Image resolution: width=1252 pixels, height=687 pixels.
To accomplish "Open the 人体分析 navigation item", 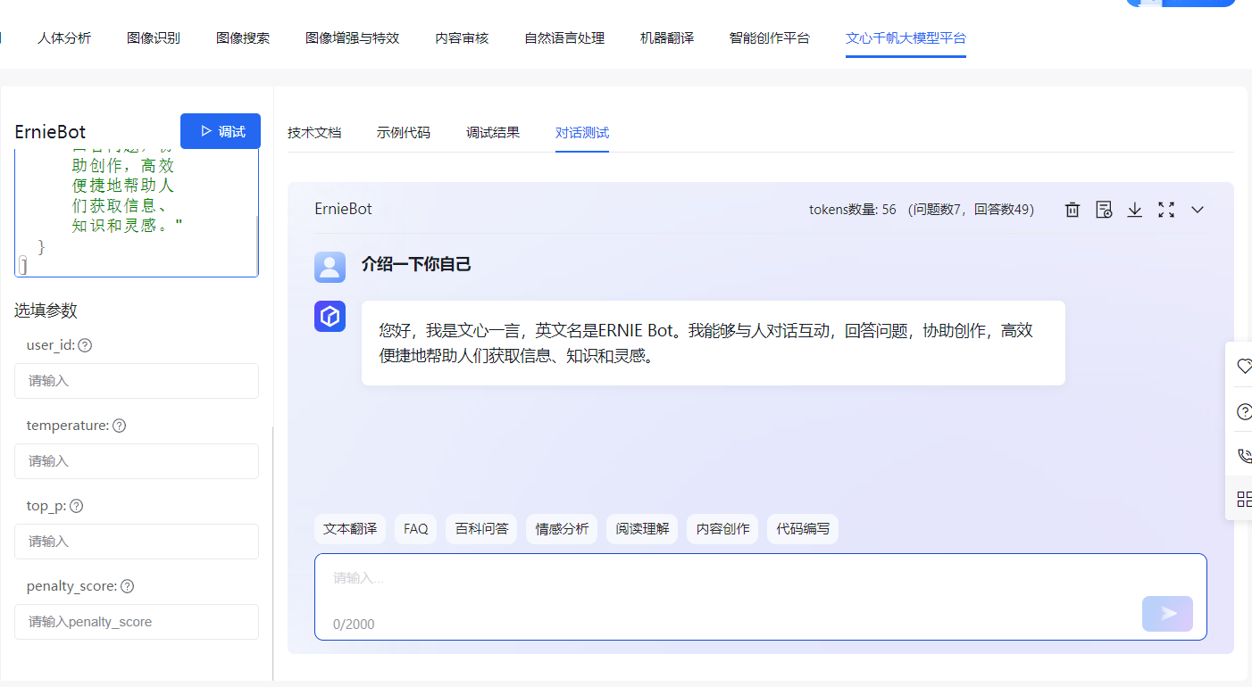I will pyautogui.click(x=64, y=38).
